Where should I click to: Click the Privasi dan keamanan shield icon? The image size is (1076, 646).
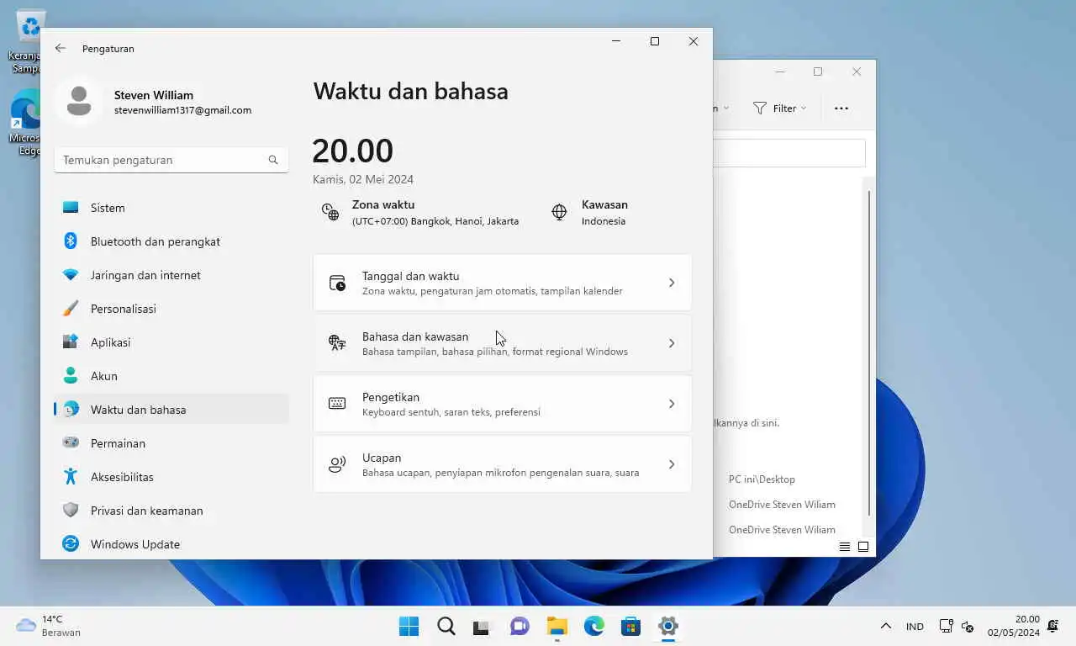tap(71, 511)
